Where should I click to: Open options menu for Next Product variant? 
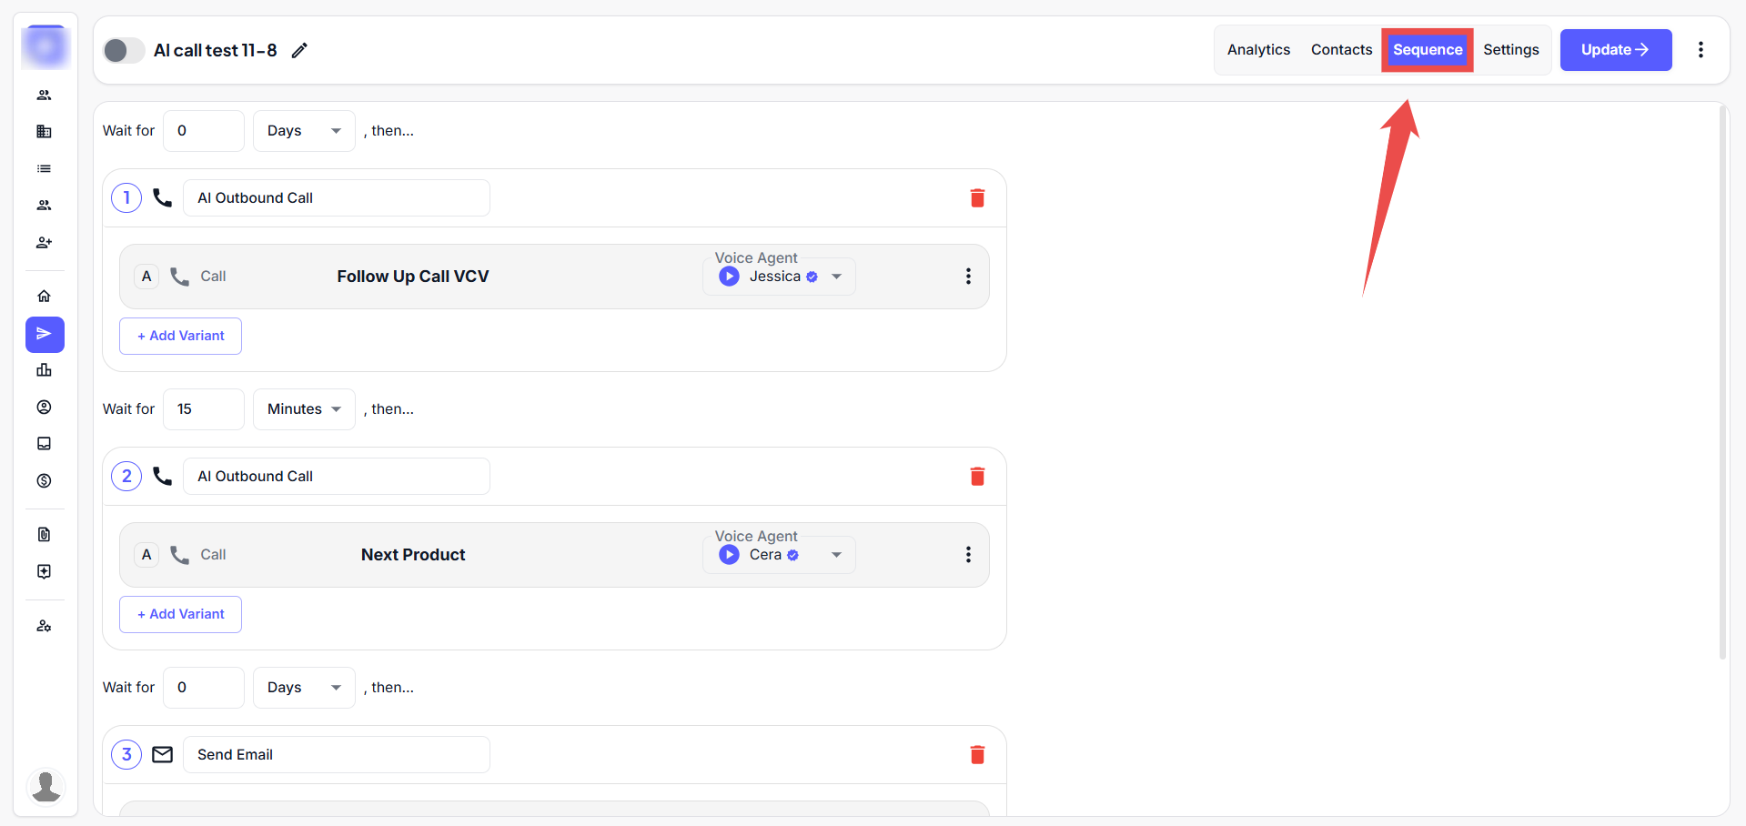[x=968, y=555]
